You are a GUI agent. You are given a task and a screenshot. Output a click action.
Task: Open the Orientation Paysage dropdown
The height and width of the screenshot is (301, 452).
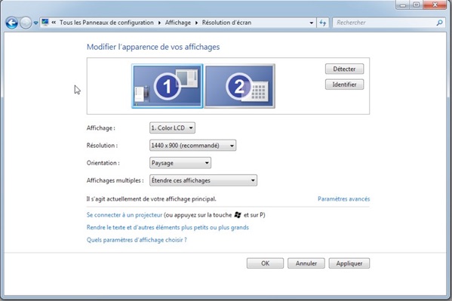pyautogui.click(x=180, y=163)
